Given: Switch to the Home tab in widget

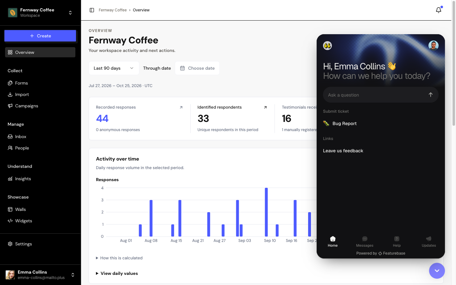Looking at the screenshot, I should [332, 242].
